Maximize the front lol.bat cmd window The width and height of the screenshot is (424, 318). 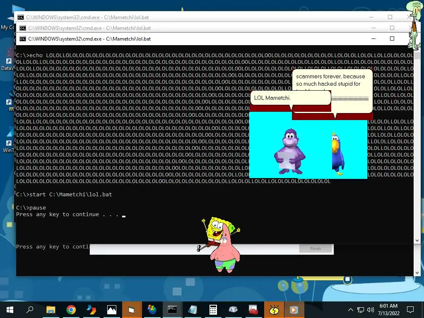coord(392,39)
